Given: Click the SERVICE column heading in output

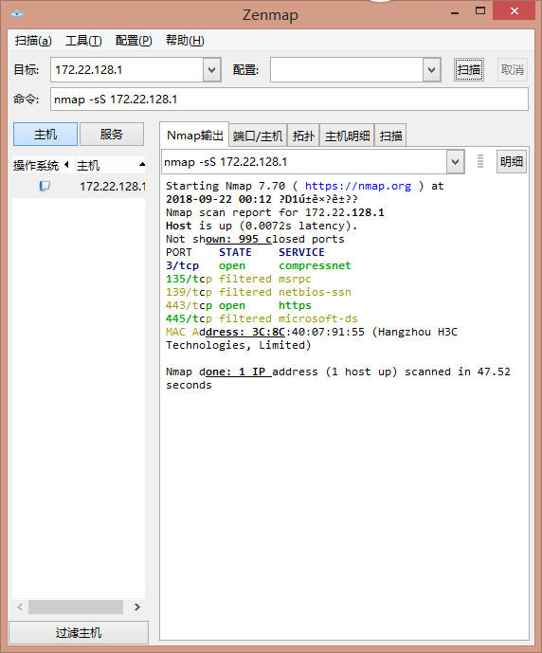Looking at the screenshot, I should 301,252.
